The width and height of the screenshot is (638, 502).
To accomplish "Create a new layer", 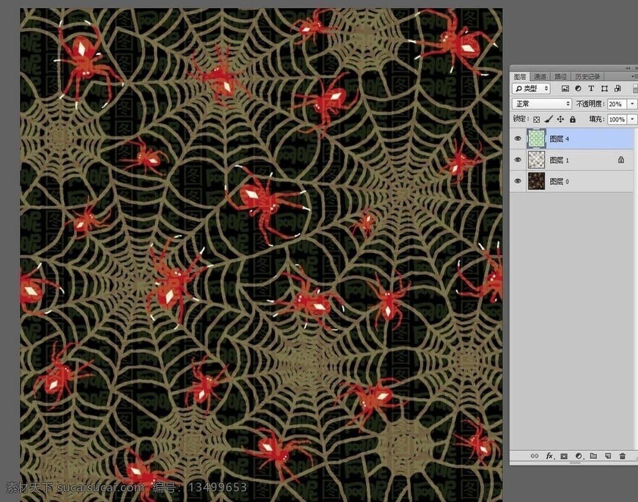I will [x=608, y=456].
